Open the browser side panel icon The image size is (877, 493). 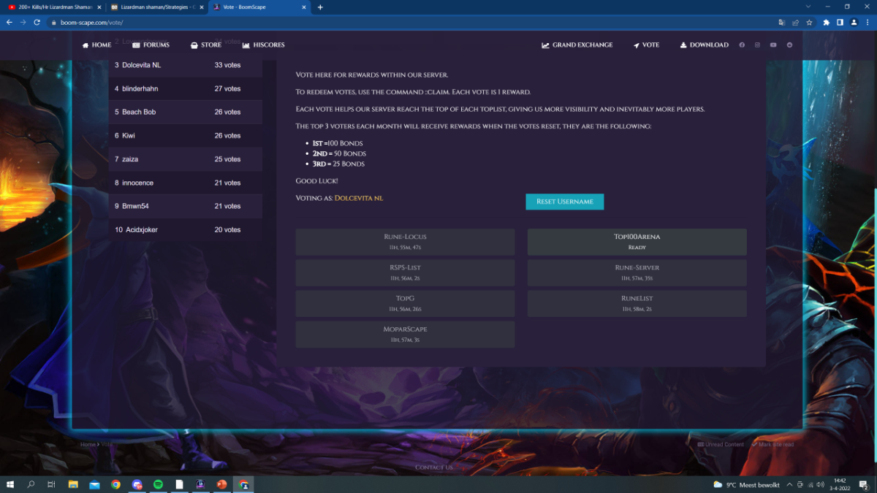pyautogui.click(x=839, y=23)
